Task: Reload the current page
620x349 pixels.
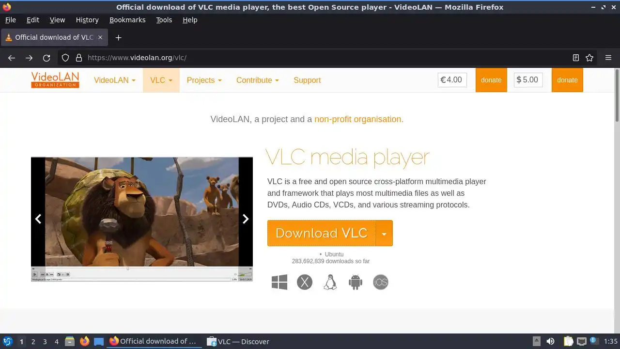Action: (x=46, y=58)
